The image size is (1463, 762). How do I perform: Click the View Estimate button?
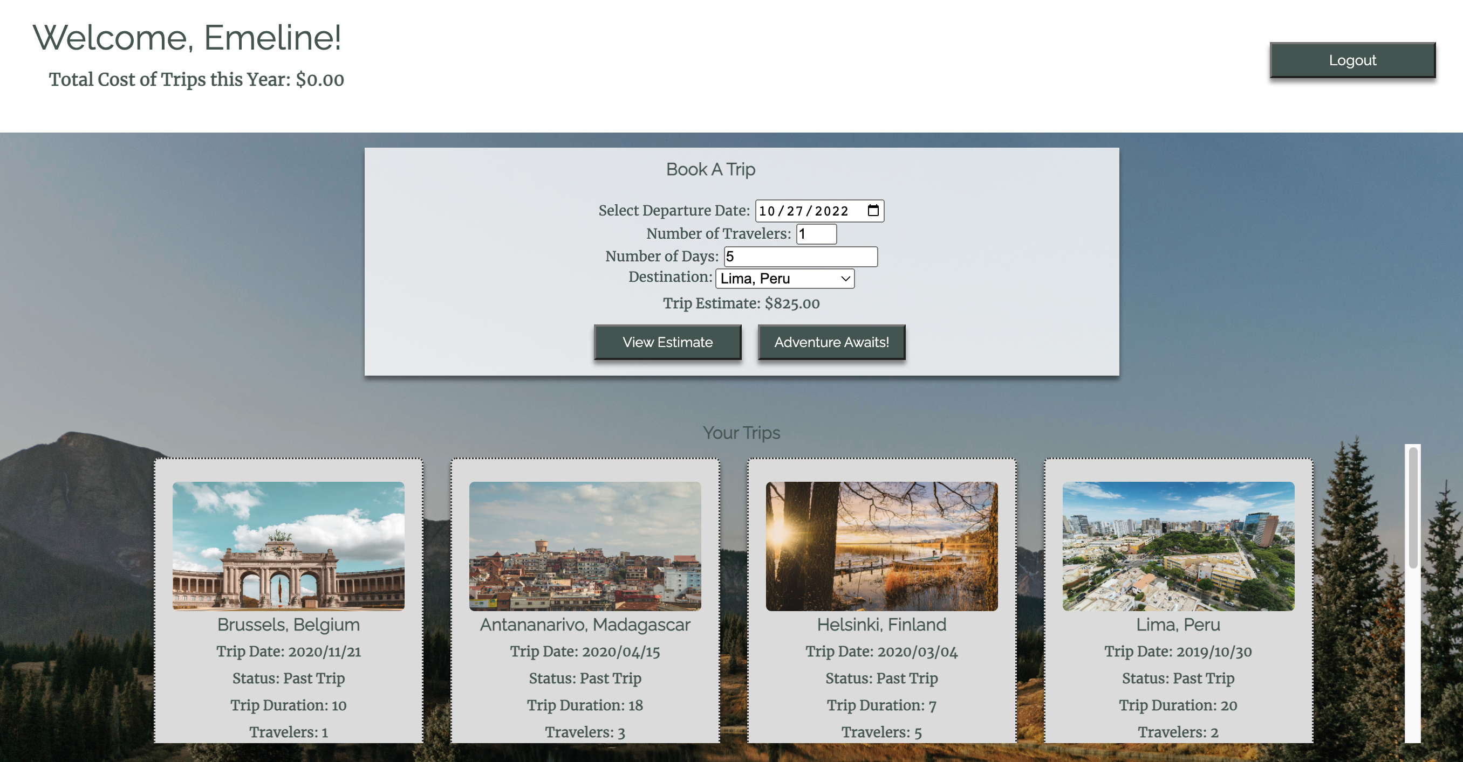[x=667, y=342]
